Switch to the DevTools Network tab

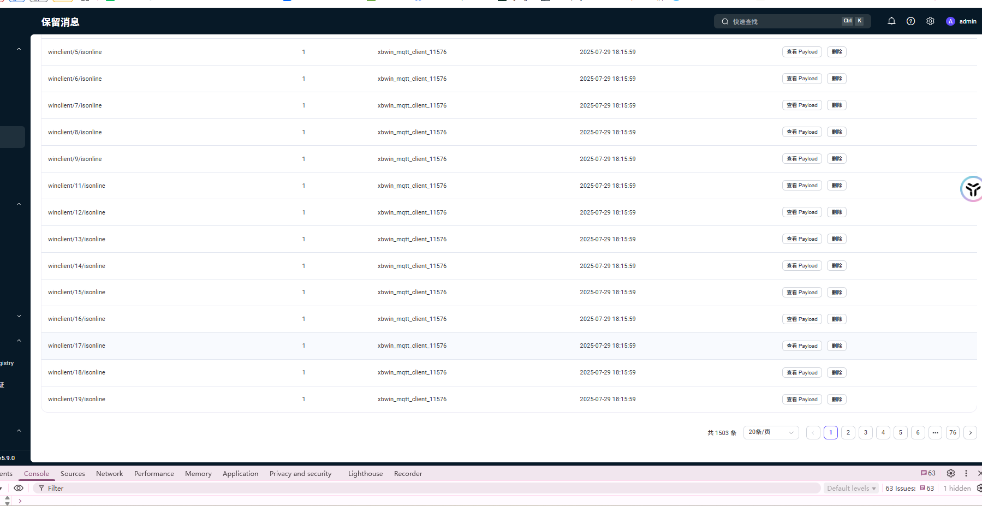pyautogui.click(x=109, y=474)
